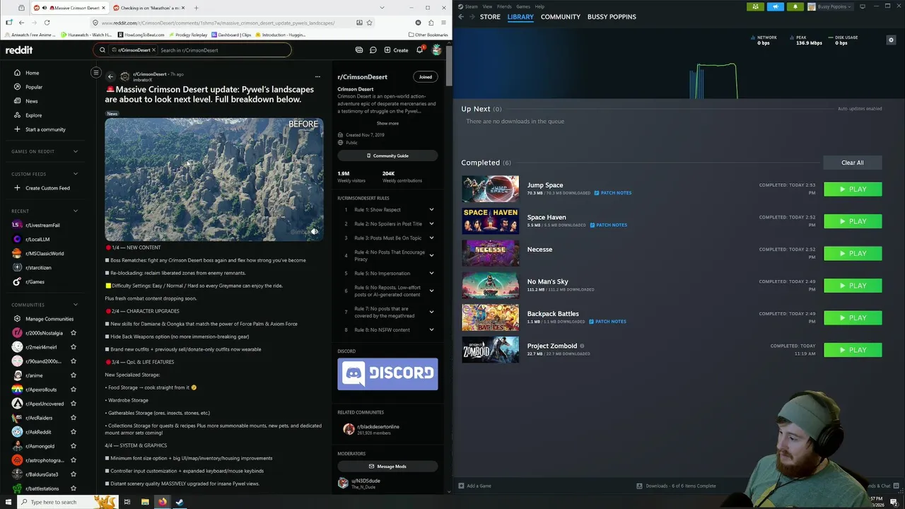Click Message Mods button

[387, 467]
